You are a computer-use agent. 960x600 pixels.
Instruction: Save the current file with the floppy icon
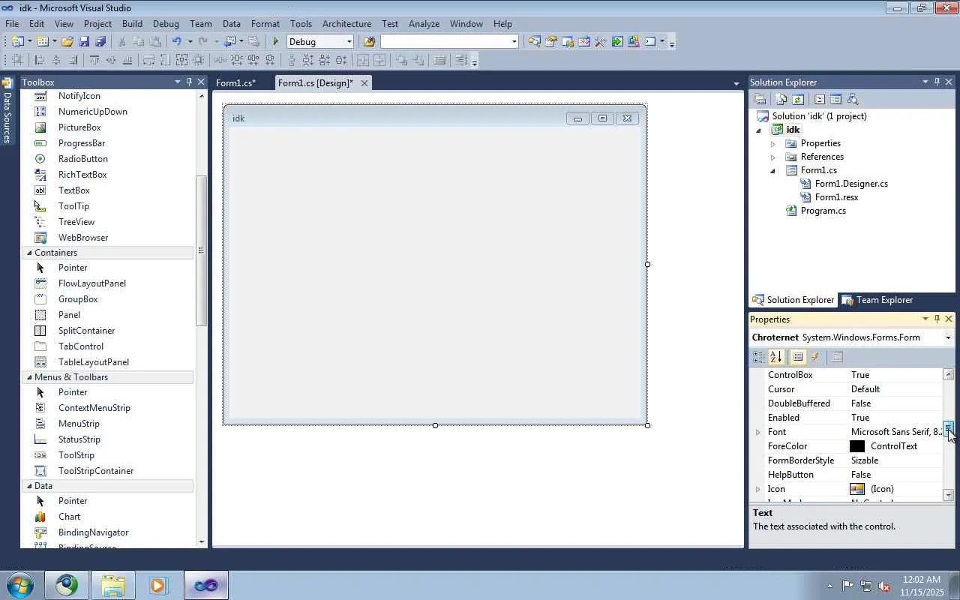[84, 42]
